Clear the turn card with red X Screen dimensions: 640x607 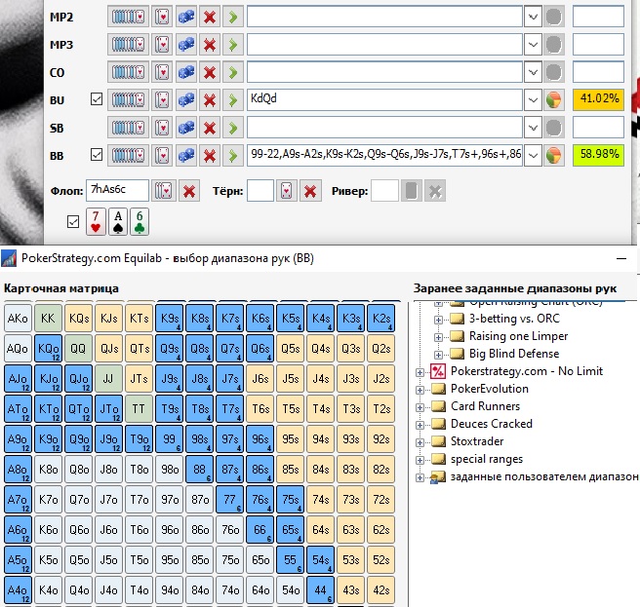click(310, 191)
